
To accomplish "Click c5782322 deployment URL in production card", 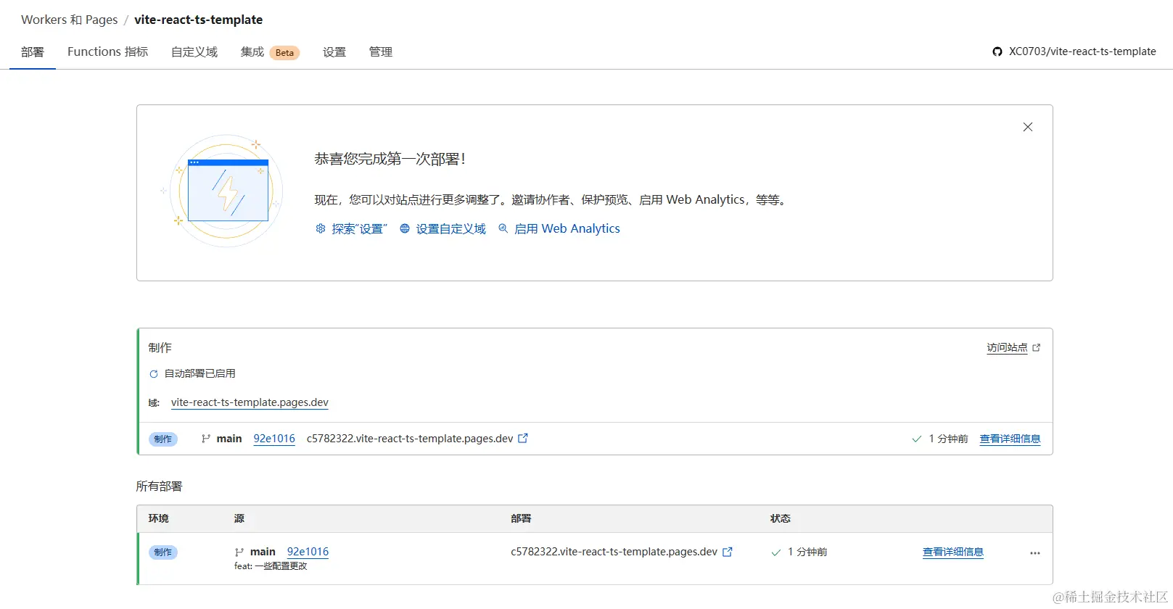I will click(410, 439).
